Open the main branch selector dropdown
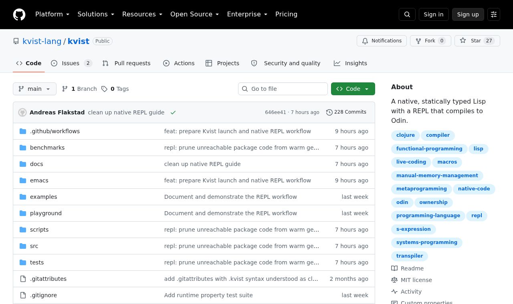513x304 pixels. [34, 89]
